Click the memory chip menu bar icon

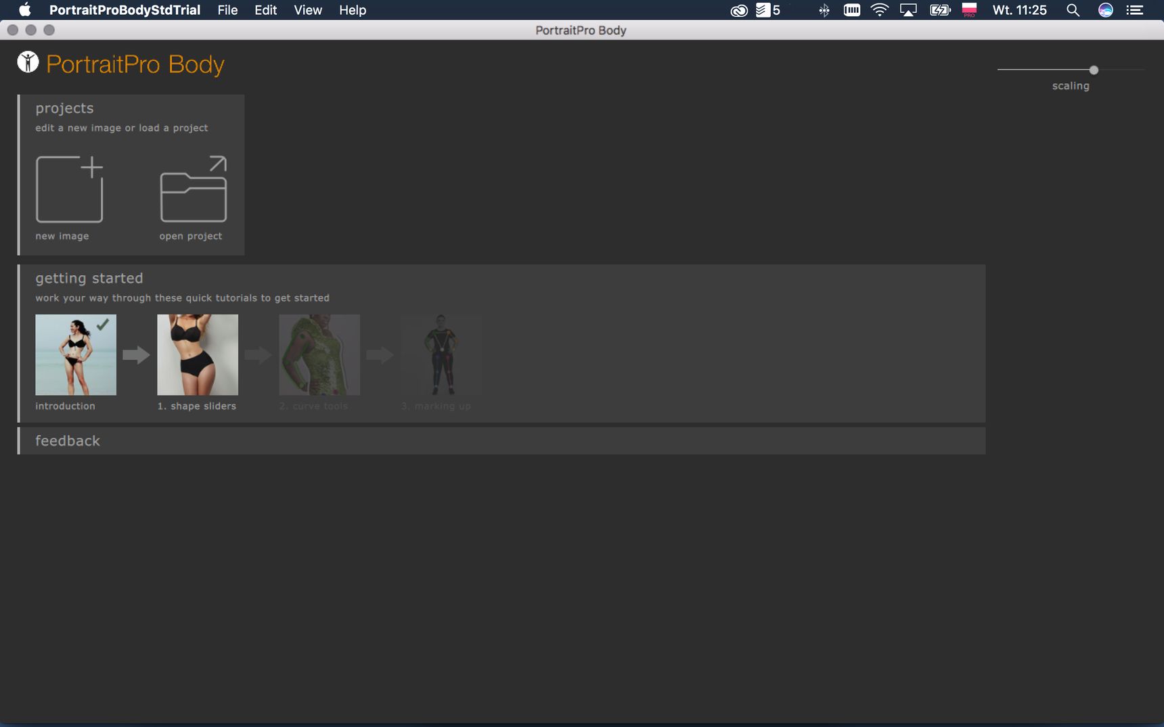(852, 10)
